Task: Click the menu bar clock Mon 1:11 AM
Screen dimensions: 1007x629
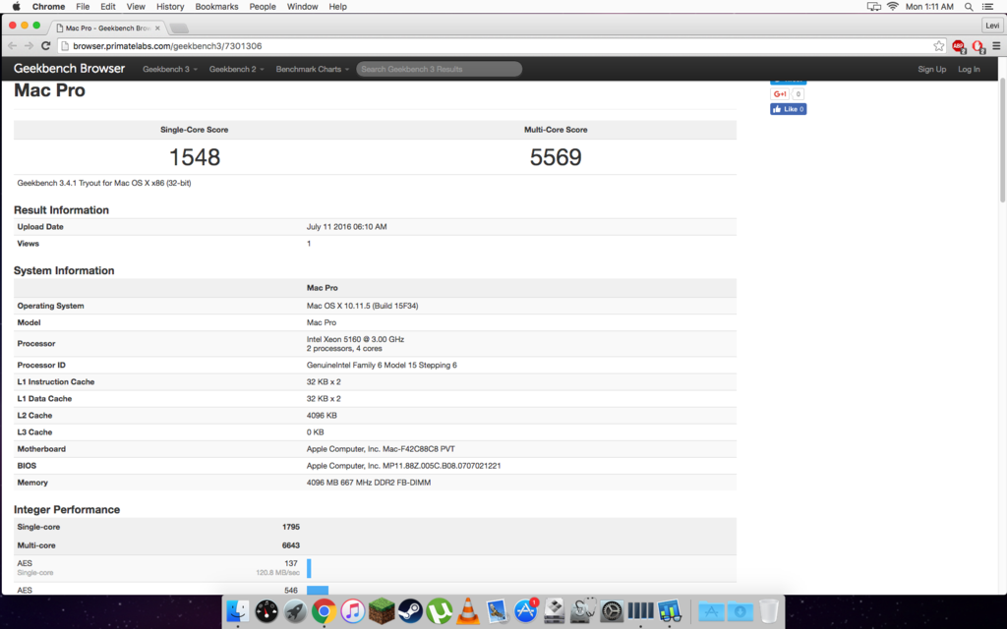Action: coord(929,7)
